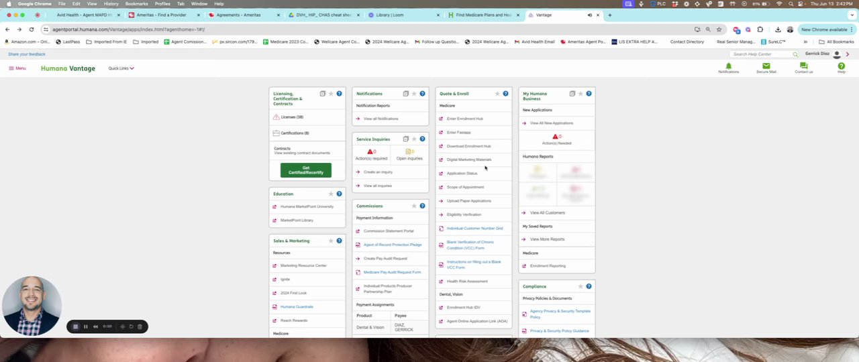The height and width of the screenshot is (362, 859).
Task: Star the Licensing, Certification & Contracts card
Action: [331, 94]
